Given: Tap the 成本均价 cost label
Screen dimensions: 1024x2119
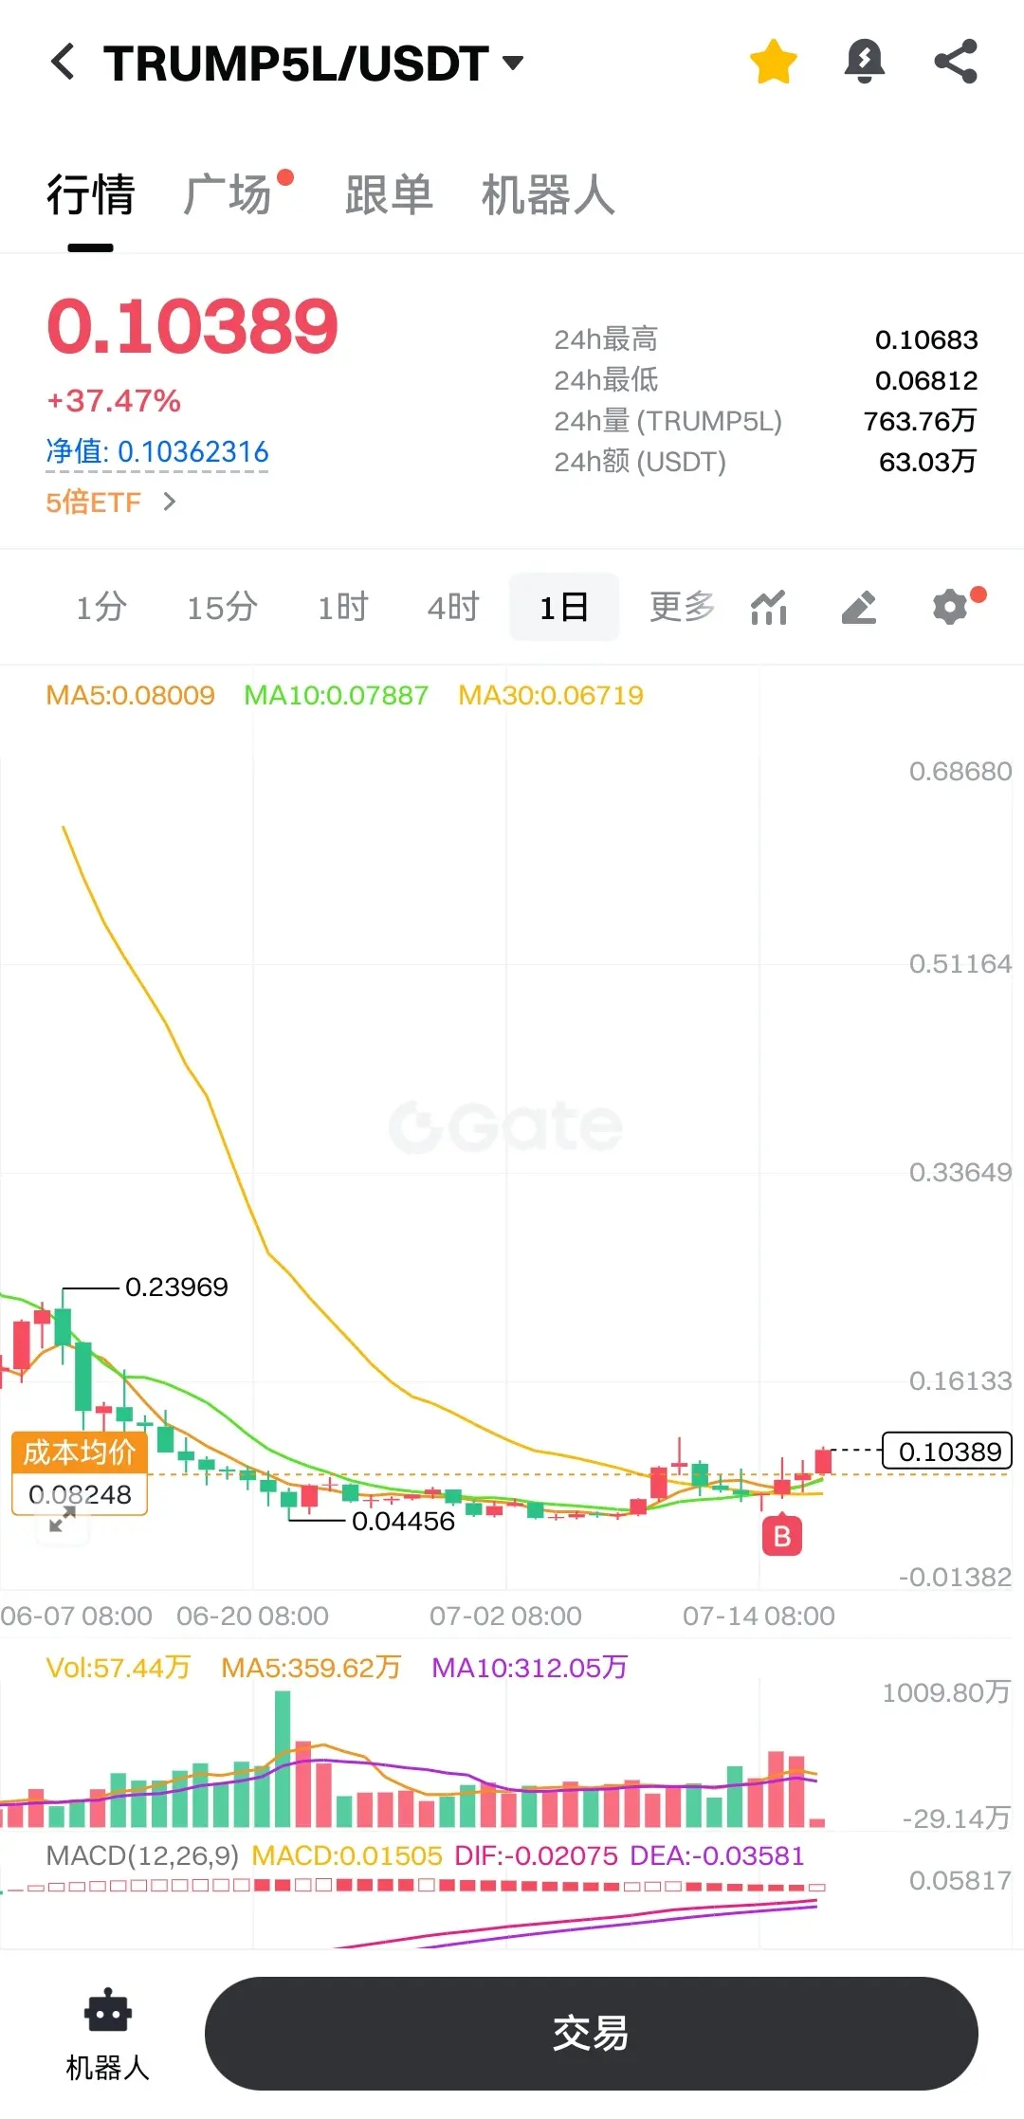Looking at the screenshot, I should [x=80, y=1452].
